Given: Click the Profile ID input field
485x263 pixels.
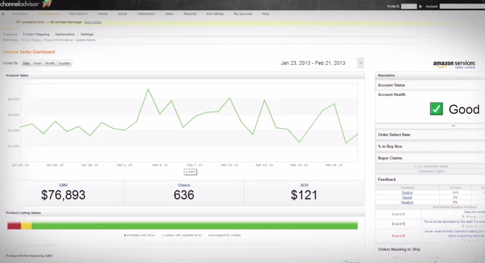Looking at the screenshot, I should click(x=409, y=6).
